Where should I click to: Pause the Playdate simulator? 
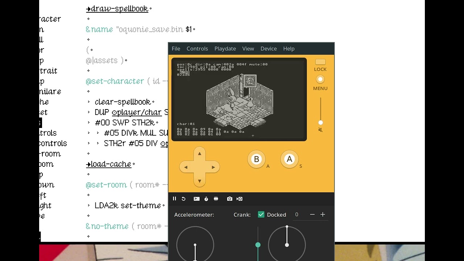tap(174, 199)
